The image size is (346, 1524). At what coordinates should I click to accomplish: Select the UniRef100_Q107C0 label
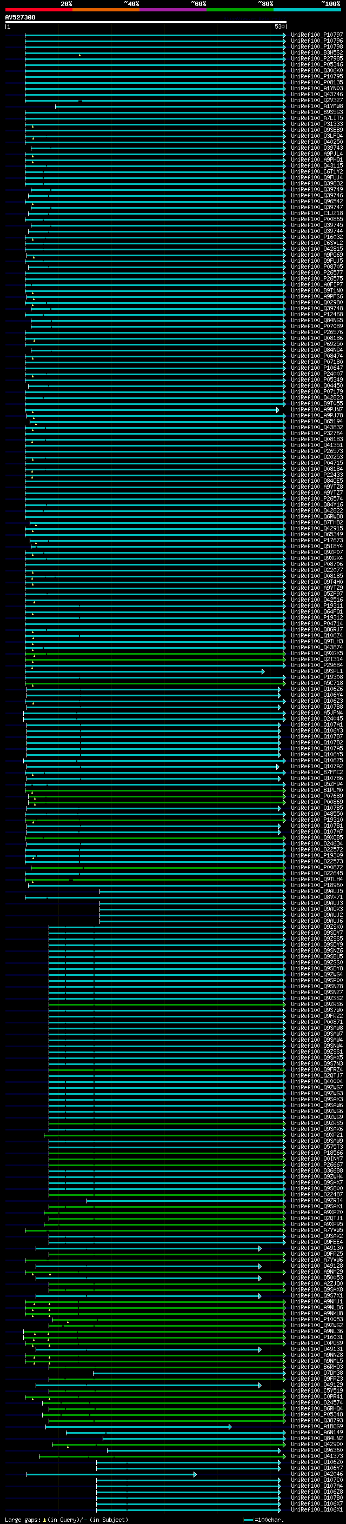317,1480
